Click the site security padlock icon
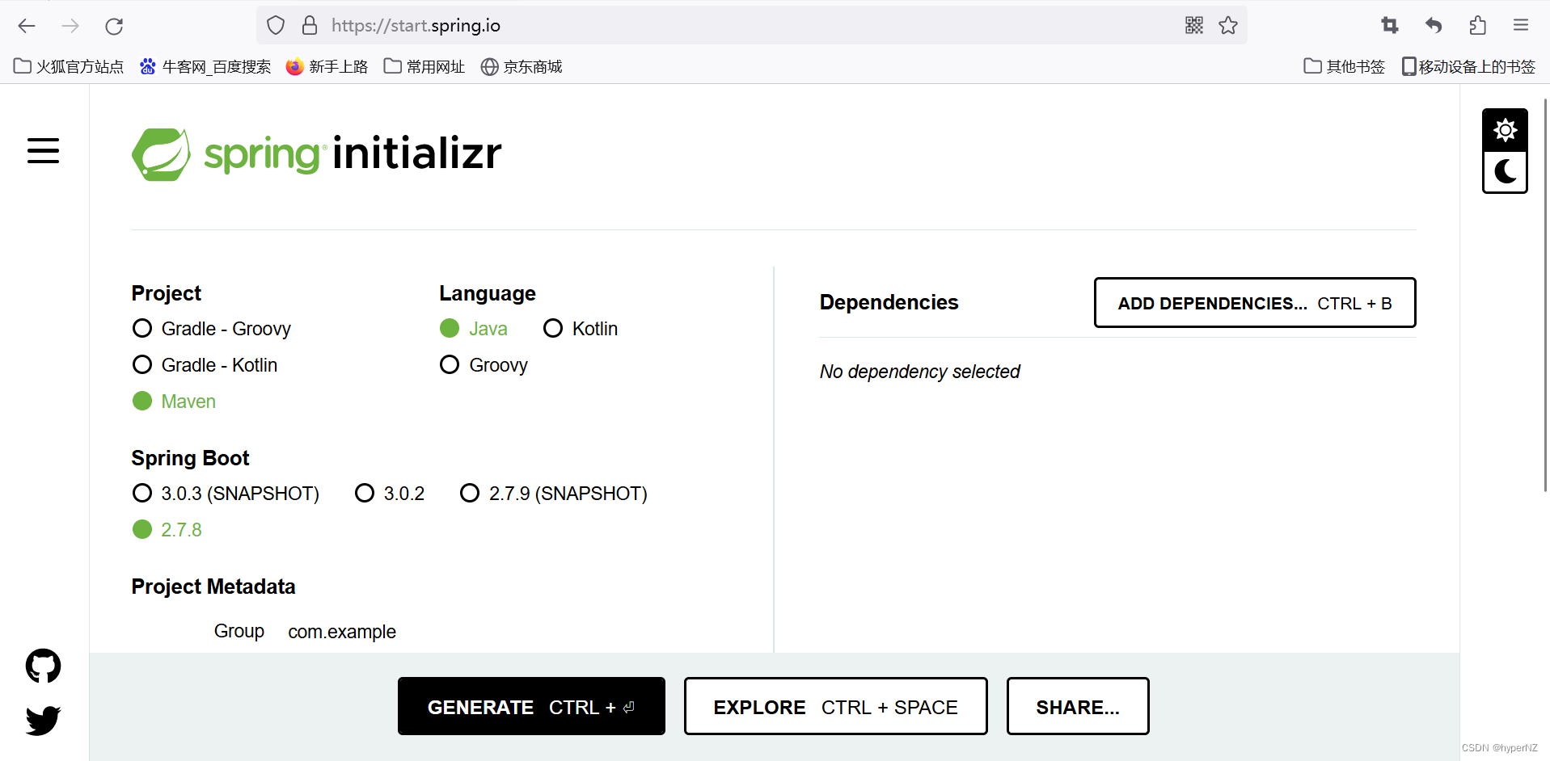 pyautogui.click(x=310, y=26)
